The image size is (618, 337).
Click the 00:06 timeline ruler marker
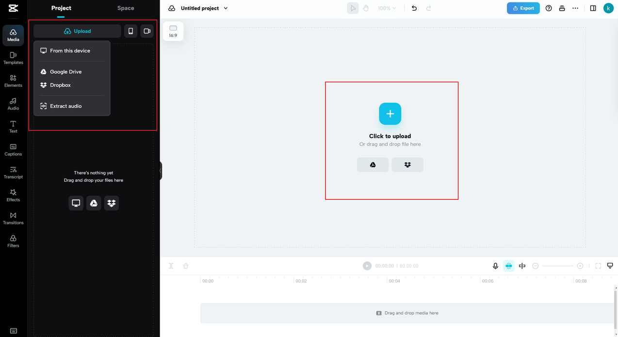tap(488, 281)
